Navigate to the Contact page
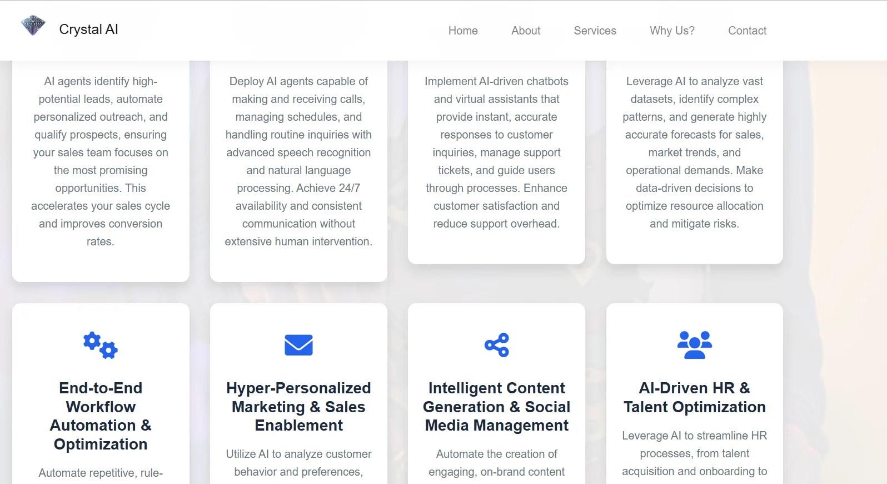The width and height of the screenshot is (887, 484). (747, 31)
